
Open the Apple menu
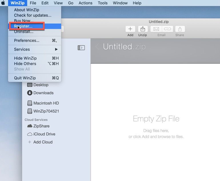coord(3,3)
